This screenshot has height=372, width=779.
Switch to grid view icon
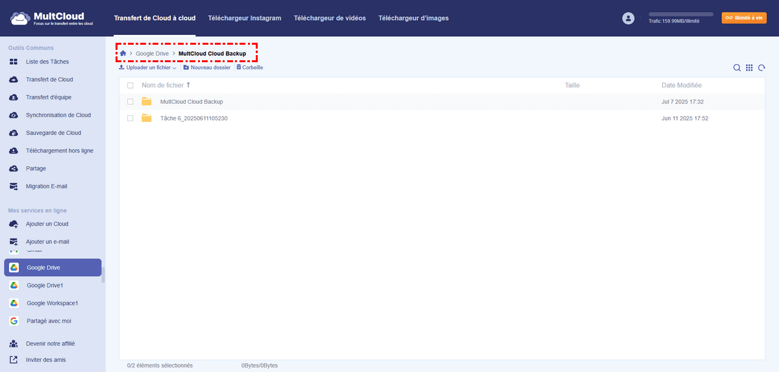(749, 67)
